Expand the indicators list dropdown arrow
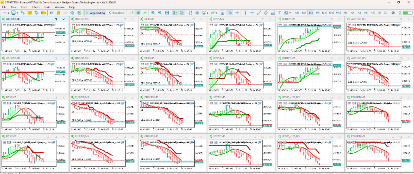The image size is (414, 174). (x=208, y=13)
